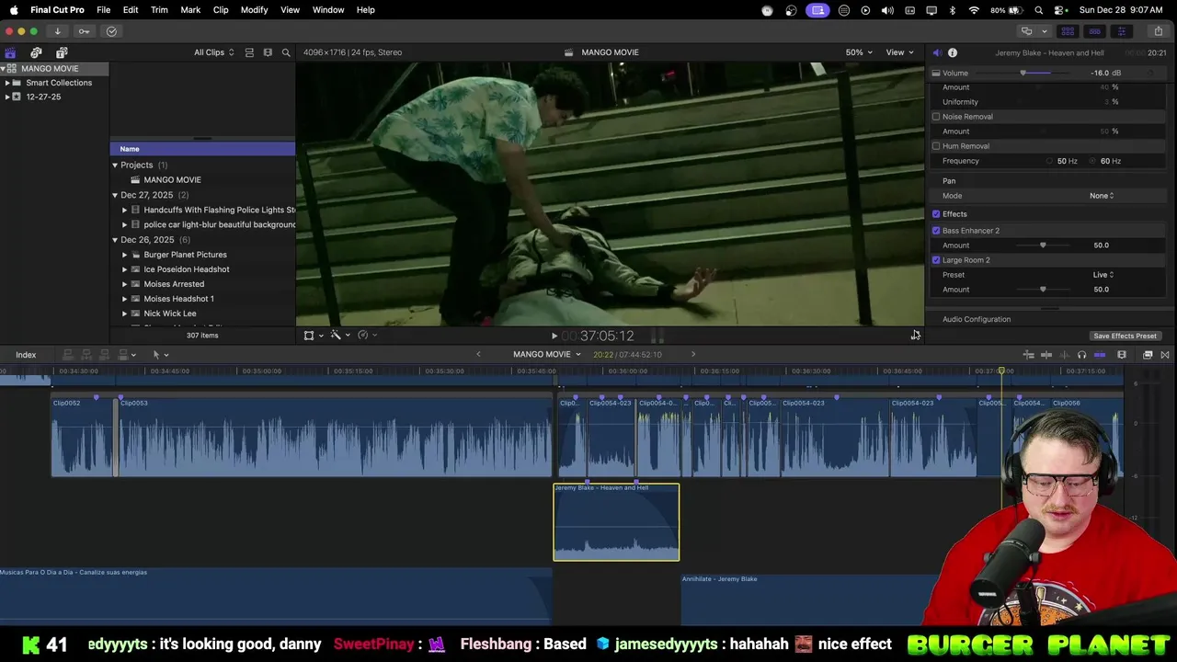Image resolution: width=1177 pixels, height=662 pixels.
Task: Toggle clip grouping options icon in browser
Action: pyautogui.click(x=249, y=52)
